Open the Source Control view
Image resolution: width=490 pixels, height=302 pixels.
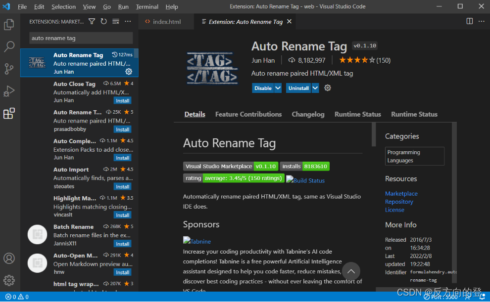tap(9, 69)
